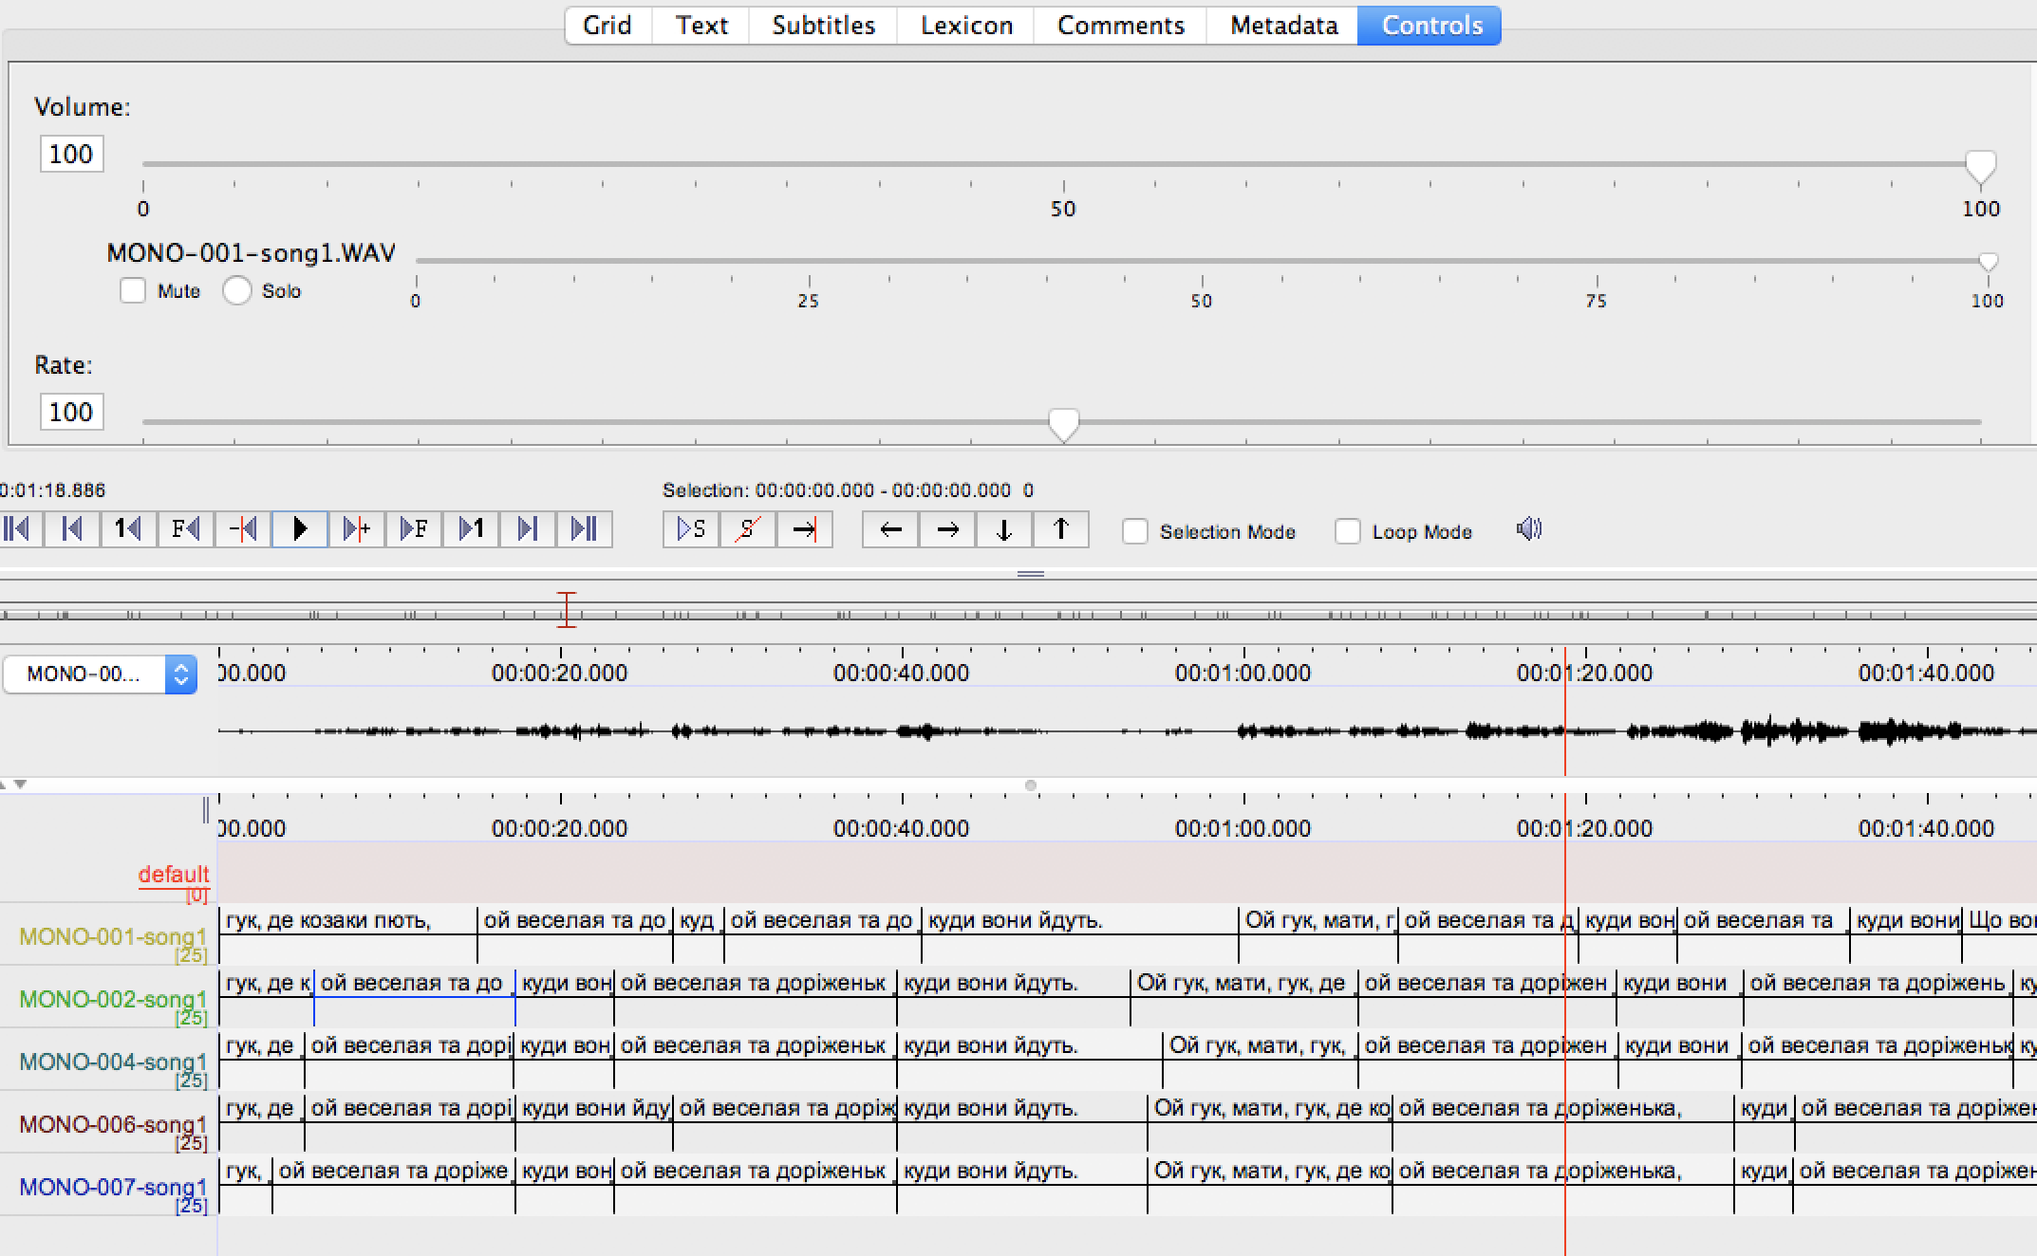Click 00:00:40.000 on the waveform time ruler
Viewport: 2037px width, 1256px height.
coord(902,673)
